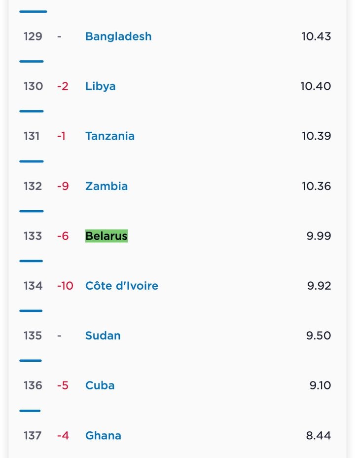355x458 pixels.
Task: Click Libya's -2 rank change
Action: pos(63,86)
